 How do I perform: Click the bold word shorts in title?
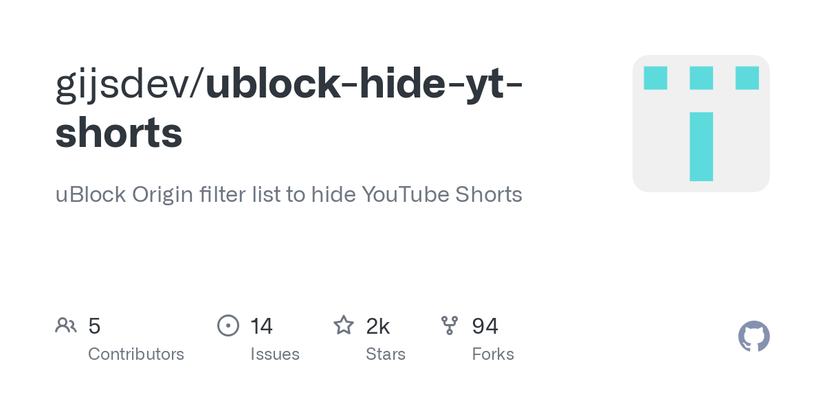pyautogui.click(x=119, y=133)
